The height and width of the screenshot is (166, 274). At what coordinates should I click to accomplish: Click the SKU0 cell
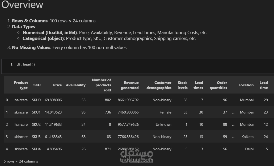click(x=36, y=100)
